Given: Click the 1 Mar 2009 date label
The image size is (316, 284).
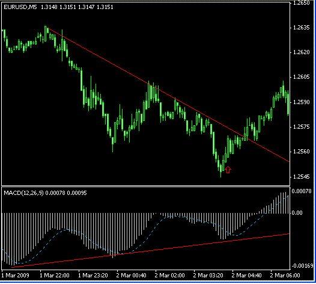Looking at the screenshot, I should tap(15, 276).
